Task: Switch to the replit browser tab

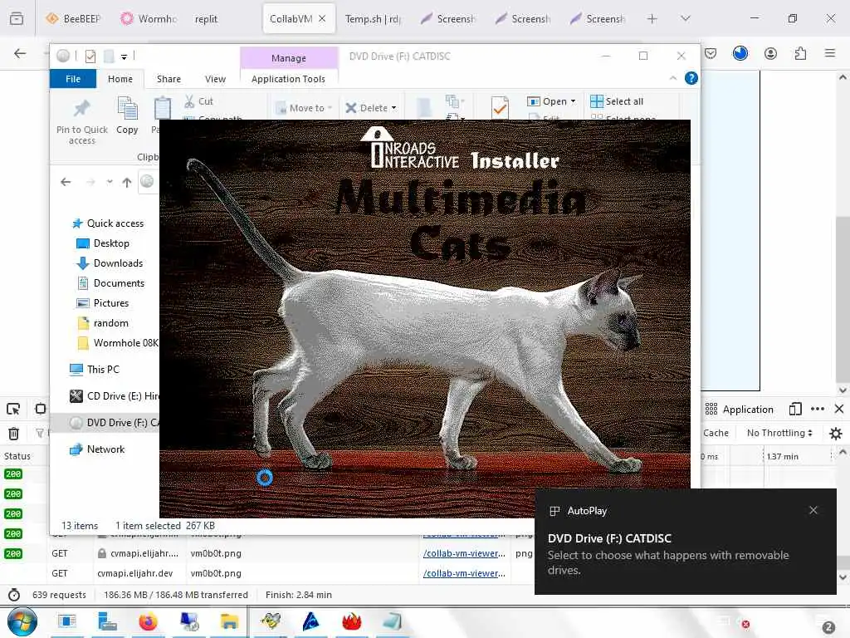Action: pos(206,18)
